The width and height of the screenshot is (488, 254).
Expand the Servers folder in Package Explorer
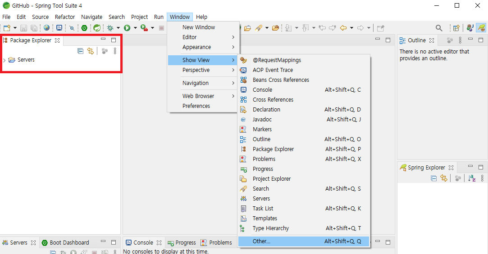[5, 60]
